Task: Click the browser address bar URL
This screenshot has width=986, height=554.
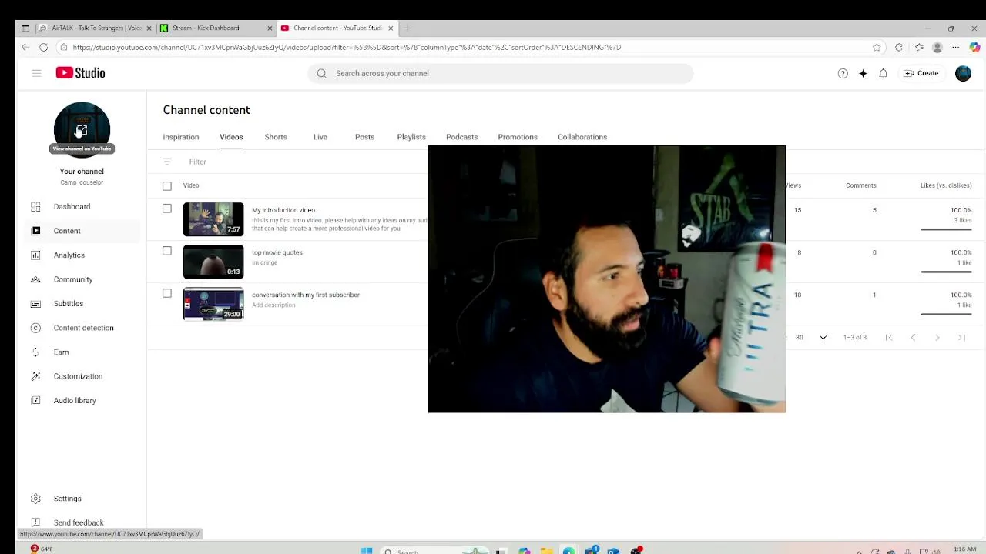Action: [x=347, y=47]
